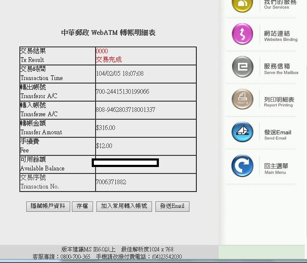
Task: Open the gray Serve the Mailbox icon
Action: [242, 67]
